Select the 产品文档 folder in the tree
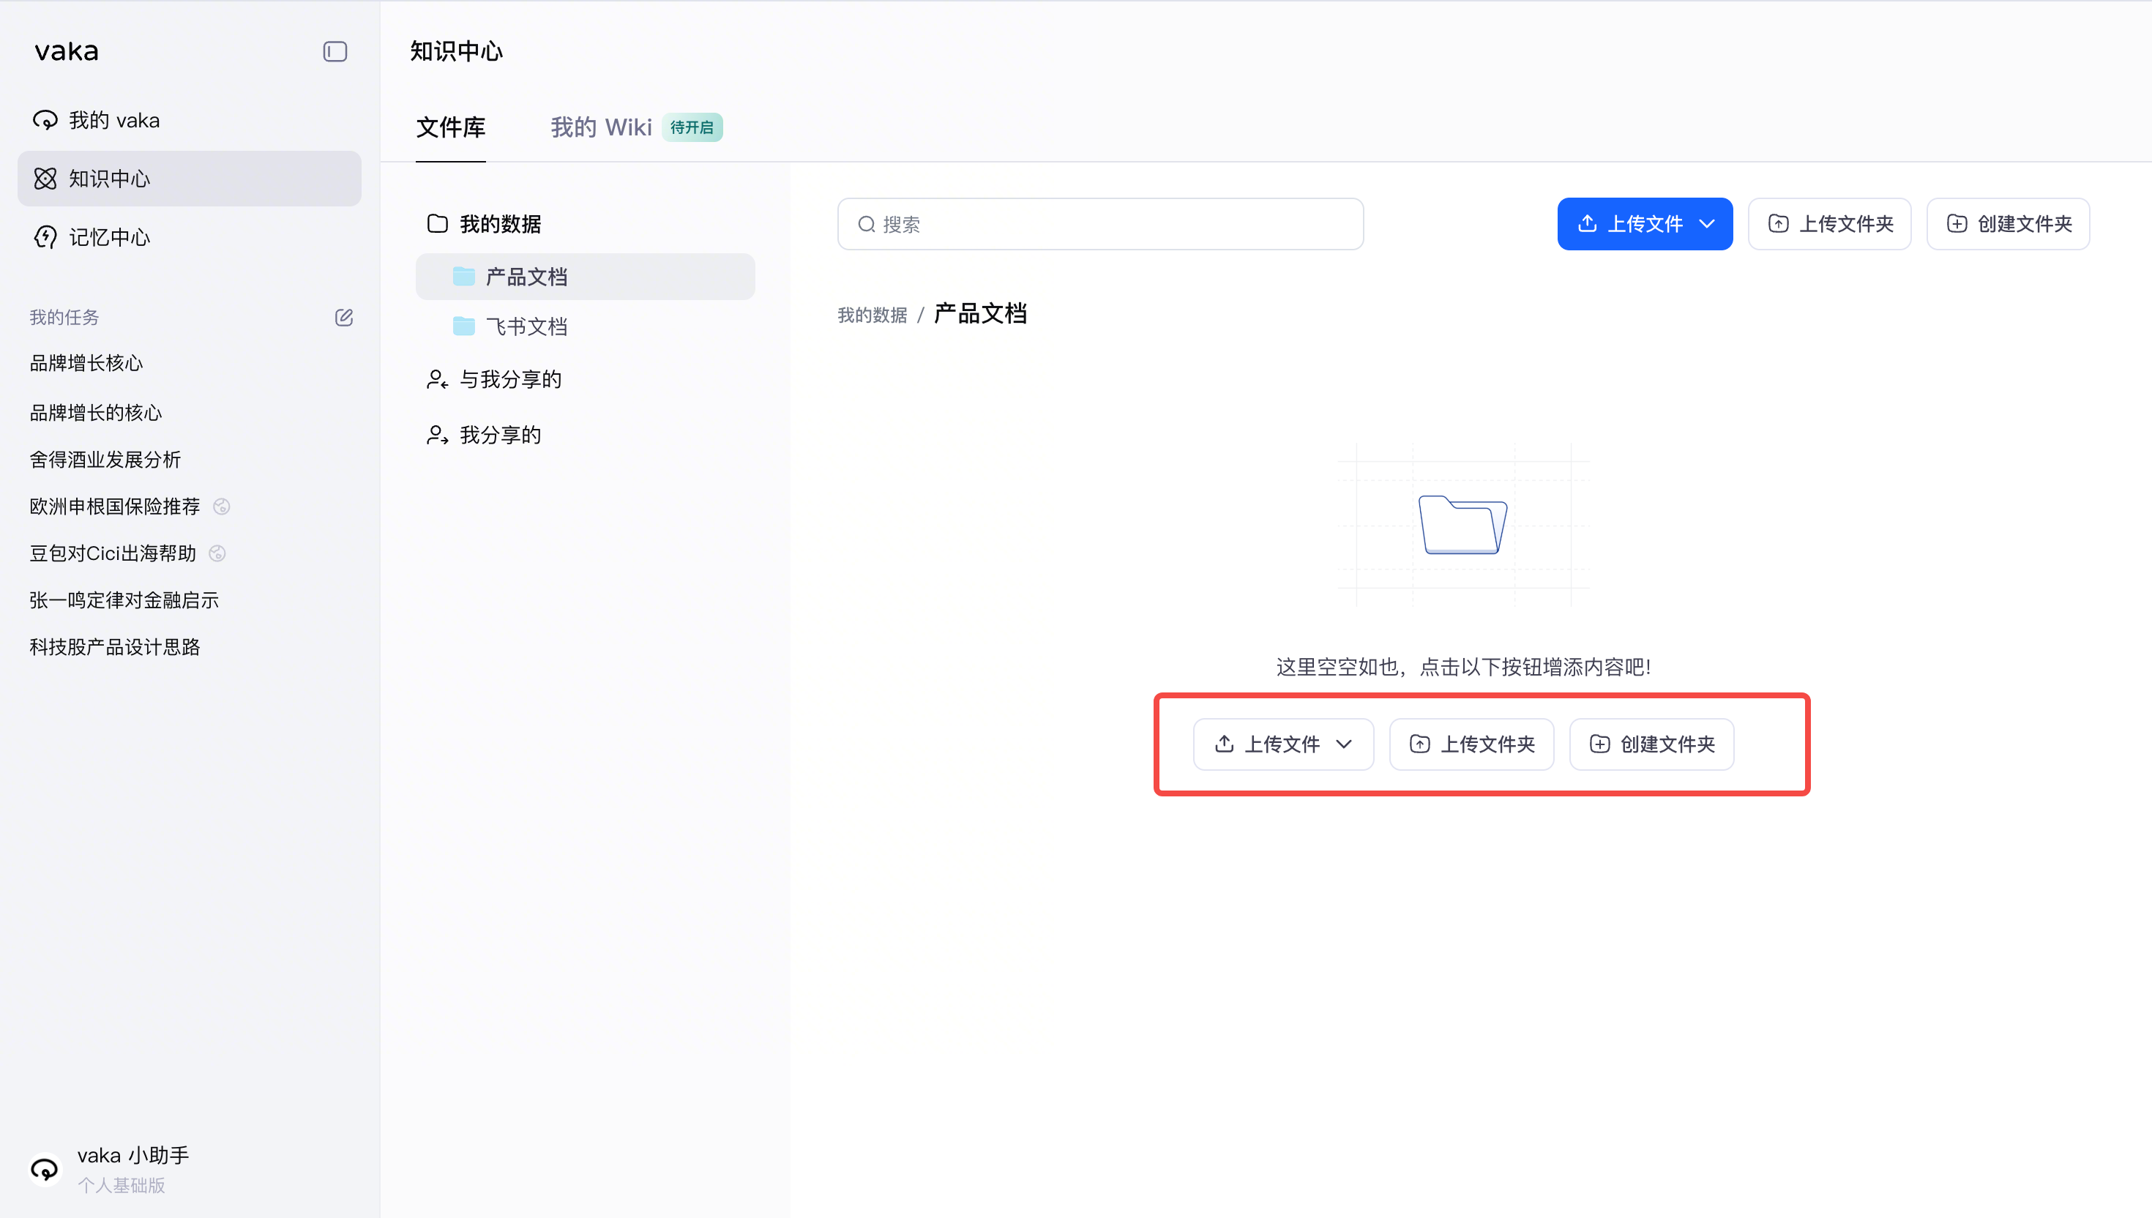 (586, 277)
